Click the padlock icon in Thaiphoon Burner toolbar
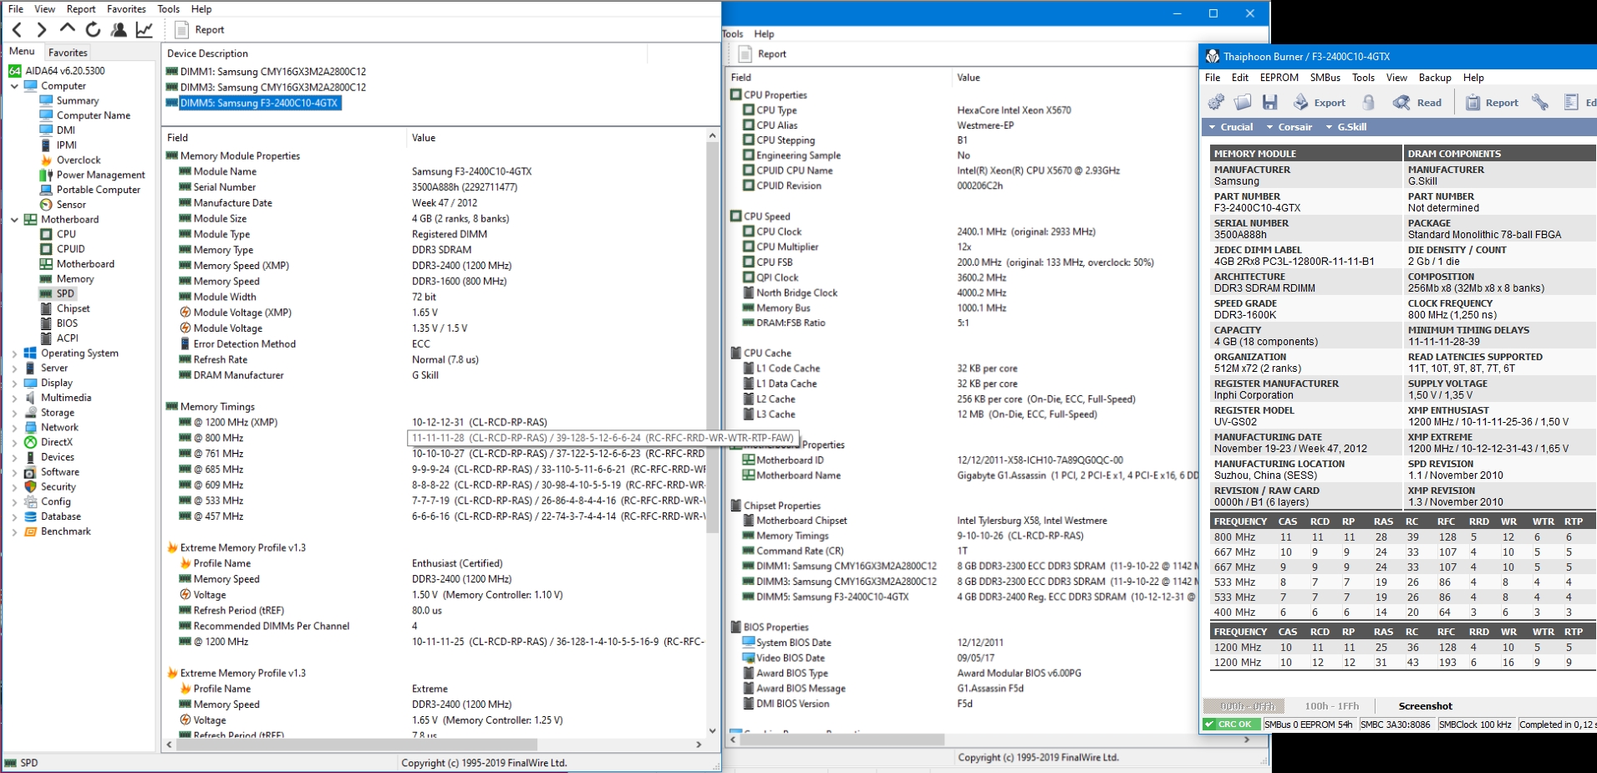 click(1369, 102)
